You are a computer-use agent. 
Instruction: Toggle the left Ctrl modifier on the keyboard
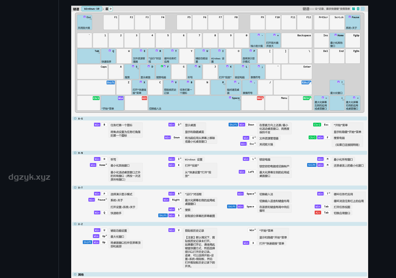coord(96,98)
